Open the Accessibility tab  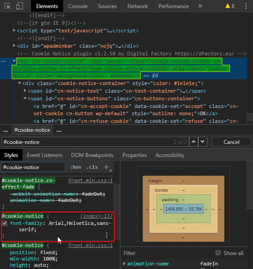coord(170,155)
